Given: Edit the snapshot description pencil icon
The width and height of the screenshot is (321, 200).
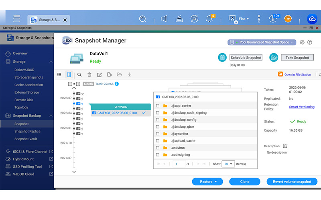Looking at the screenshot, I should click(x=285, y=146).
